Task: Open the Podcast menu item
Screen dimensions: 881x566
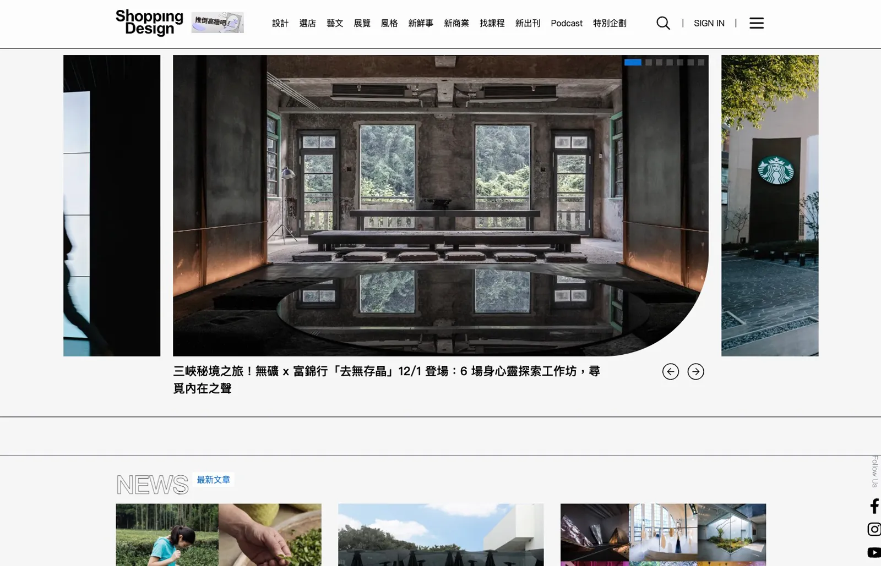Action: tap(567, 23)
